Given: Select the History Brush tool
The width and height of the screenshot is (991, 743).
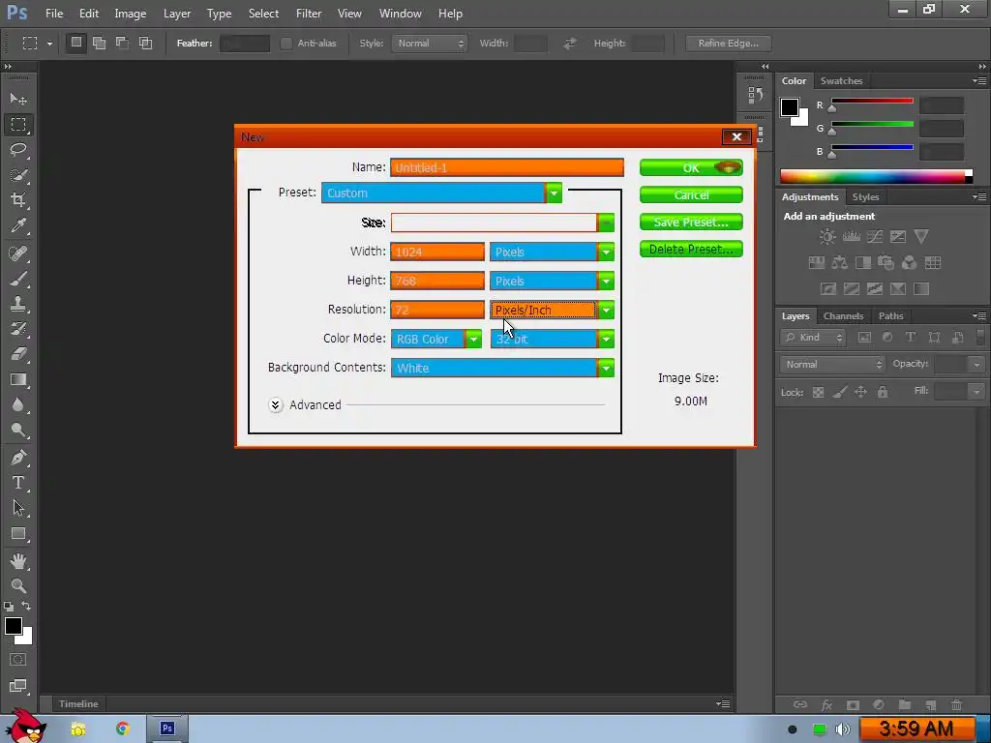Looking at the screenshot, I should click(17, 329).
